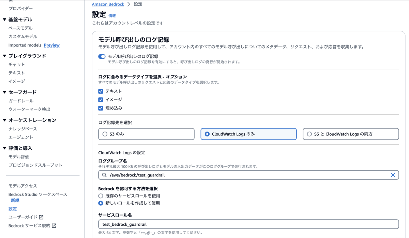Open イメージ playground in sidebar
The image size is (409, 238).
pos(17,81)
